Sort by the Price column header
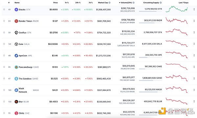Image resolution: width=197 pixels, height=118 pixels. (x=55, y=3)
